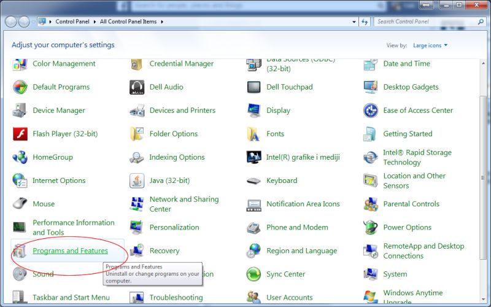491x307 pixels.
Task: Click the Notification Area Icons icon
Action: (x=253, y=205)
